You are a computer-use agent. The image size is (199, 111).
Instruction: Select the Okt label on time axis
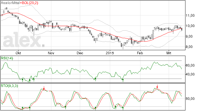click(x=18, y=53)
